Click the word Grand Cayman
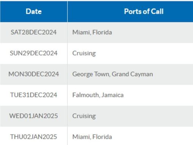The image size is (193, 145). pos(132,74)
